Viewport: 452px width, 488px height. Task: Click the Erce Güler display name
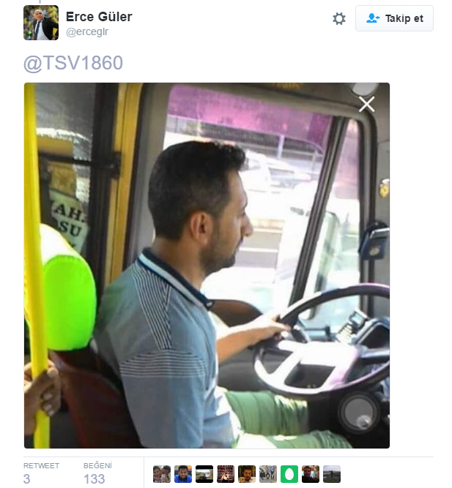[99, 17]
